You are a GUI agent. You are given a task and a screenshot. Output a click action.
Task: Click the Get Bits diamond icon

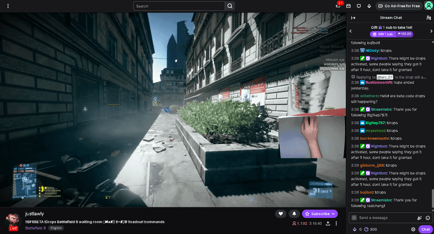click(x=369, y=6)
